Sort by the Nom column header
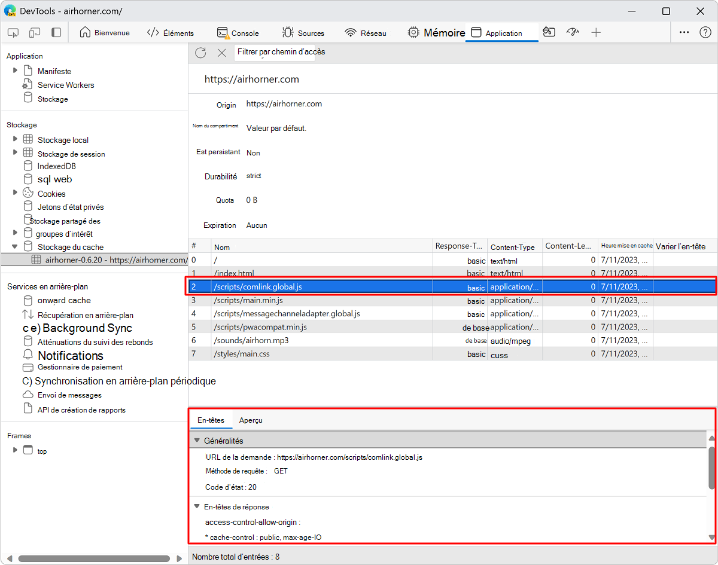 click(322, 246)
